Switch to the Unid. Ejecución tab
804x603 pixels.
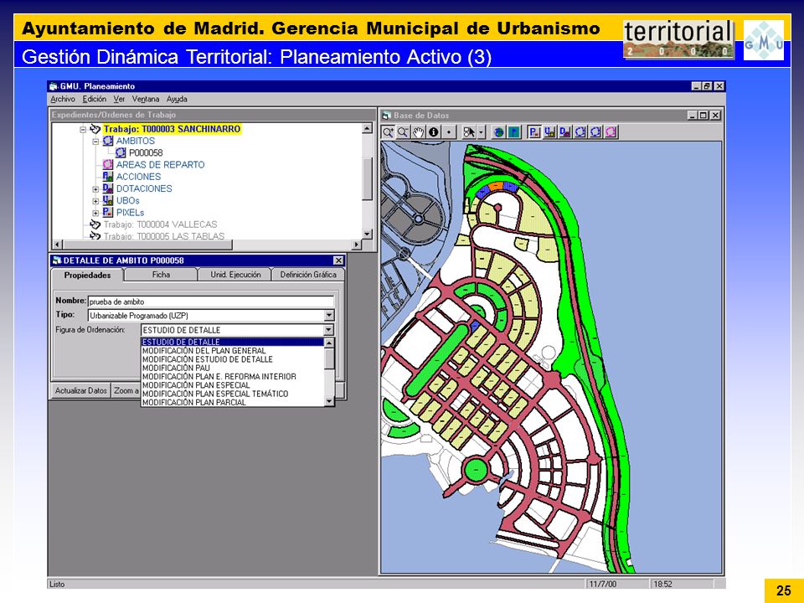(235, 275)
